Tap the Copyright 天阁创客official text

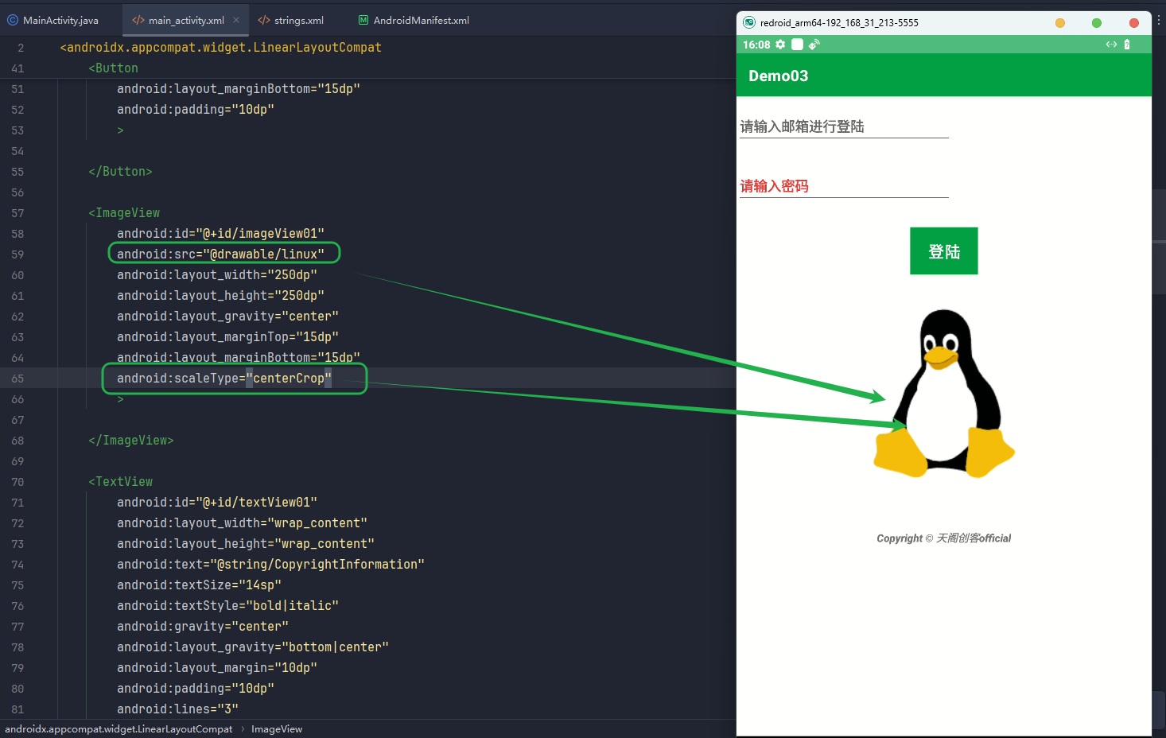coord(943,538)
